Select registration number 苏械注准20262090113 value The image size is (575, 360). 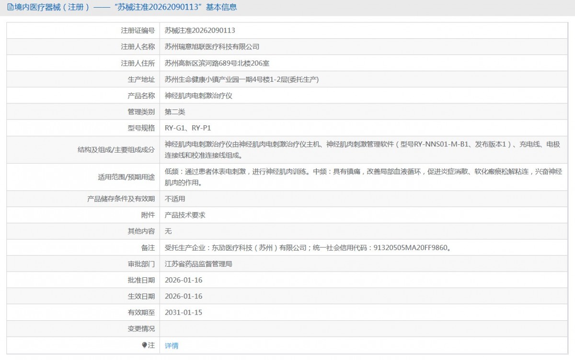coord(200,30)
